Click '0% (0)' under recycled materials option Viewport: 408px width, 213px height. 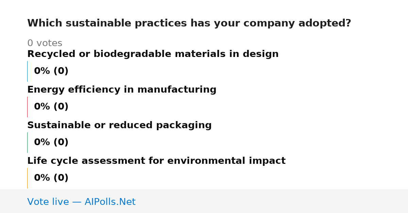point(51,71)
